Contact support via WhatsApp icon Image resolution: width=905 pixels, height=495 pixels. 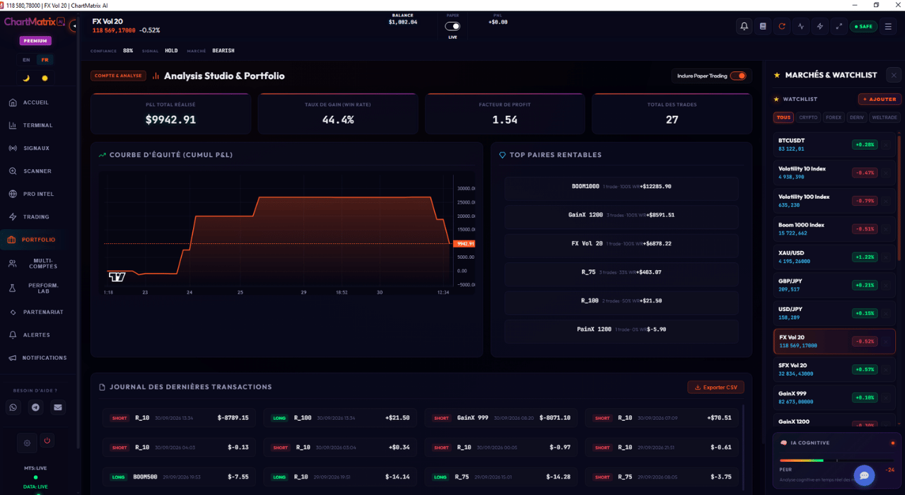tap(13, 407)
